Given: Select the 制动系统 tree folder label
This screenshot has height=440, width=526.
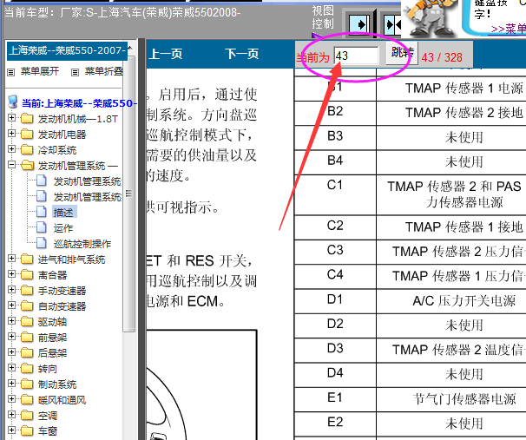Looking at the screenshot, I should pos(57,384).
